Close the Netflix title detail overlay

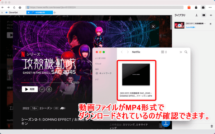pos(153,27)
